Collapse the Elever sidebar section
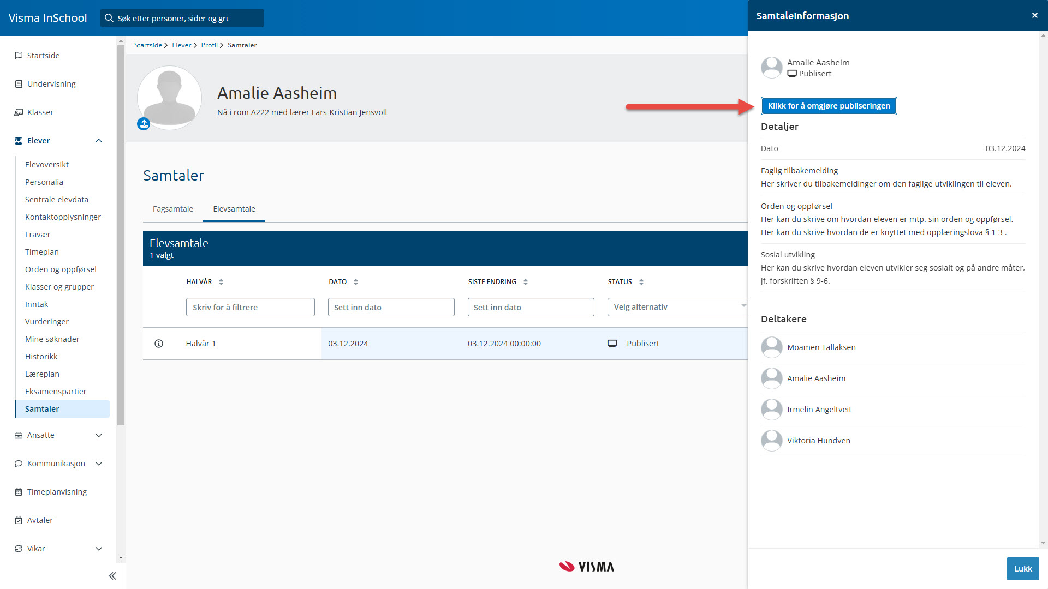This screenshot has height=589, width=1048. (99, 141)
